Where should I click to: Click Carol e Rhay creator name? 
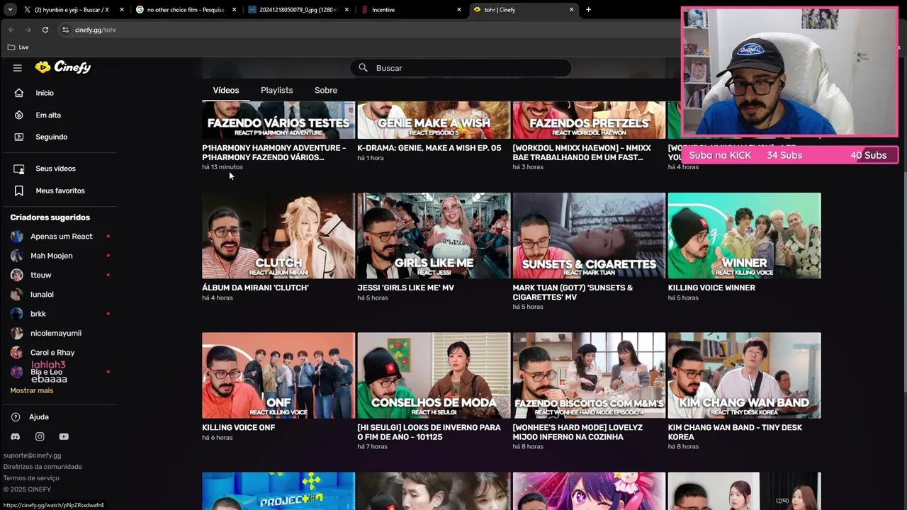(x=52, y=353)
